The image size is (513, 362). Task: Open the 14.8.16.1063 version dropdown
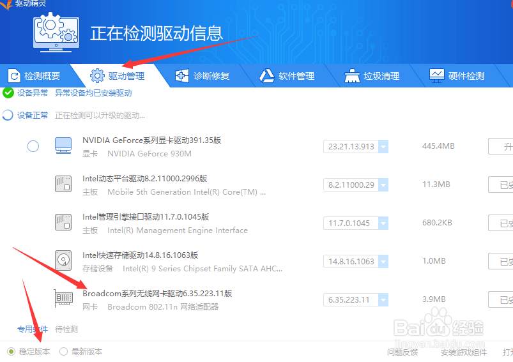click(383, 261)
